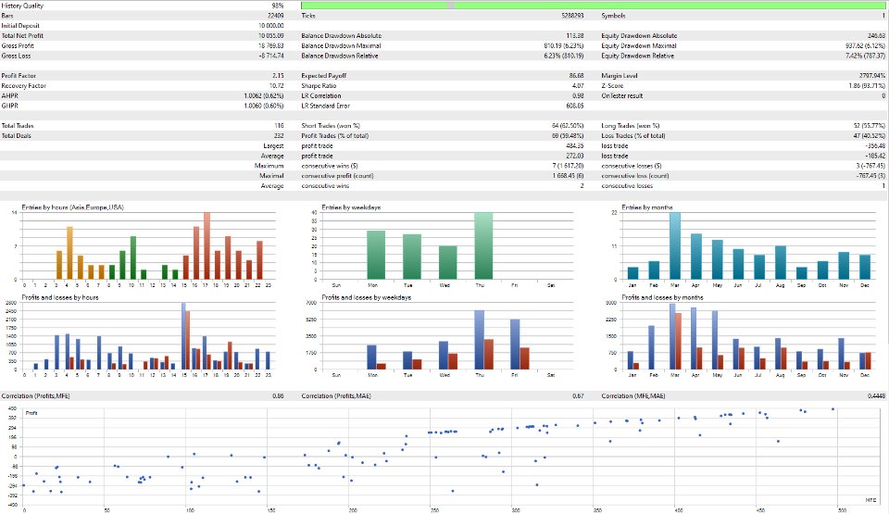Click 'Correlation (Profits,MFE)' label
The width and height of the screenshot is (889, 514).
[36, 396]
